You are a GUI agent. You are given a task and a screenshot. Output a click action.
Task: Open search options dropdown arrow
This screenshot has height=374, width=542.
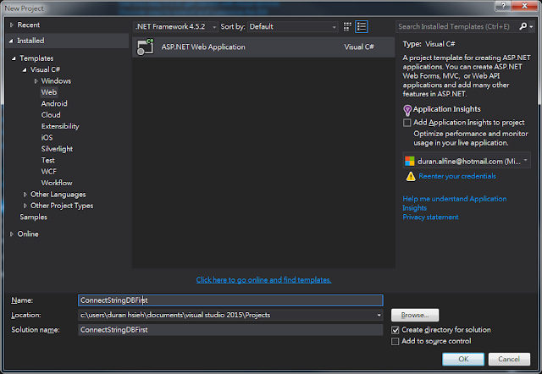point(531,26)
